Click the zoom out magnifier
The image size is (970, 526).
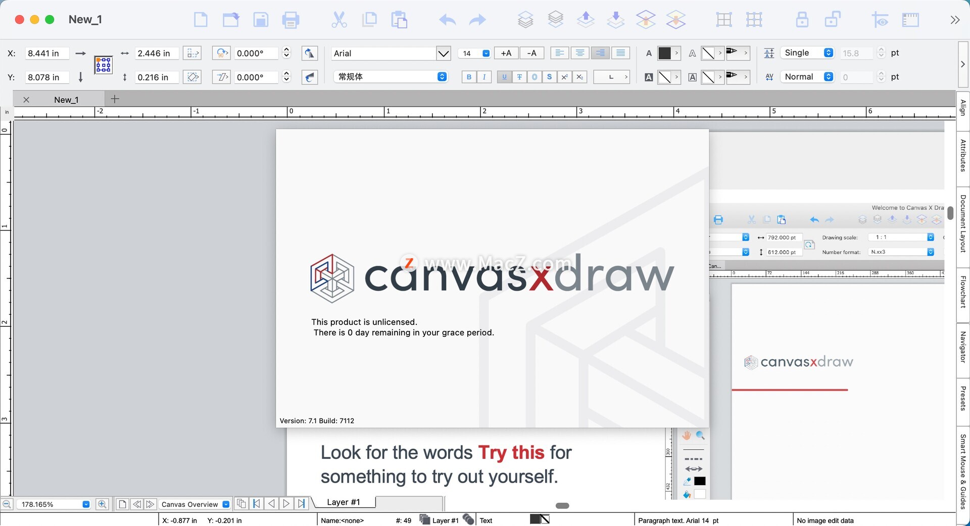point(7,504)
